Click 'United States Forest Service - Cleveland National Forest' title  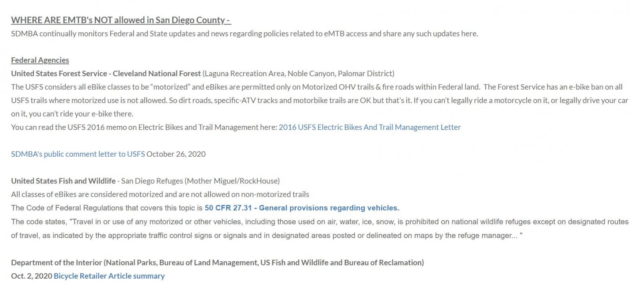(106, 73)
